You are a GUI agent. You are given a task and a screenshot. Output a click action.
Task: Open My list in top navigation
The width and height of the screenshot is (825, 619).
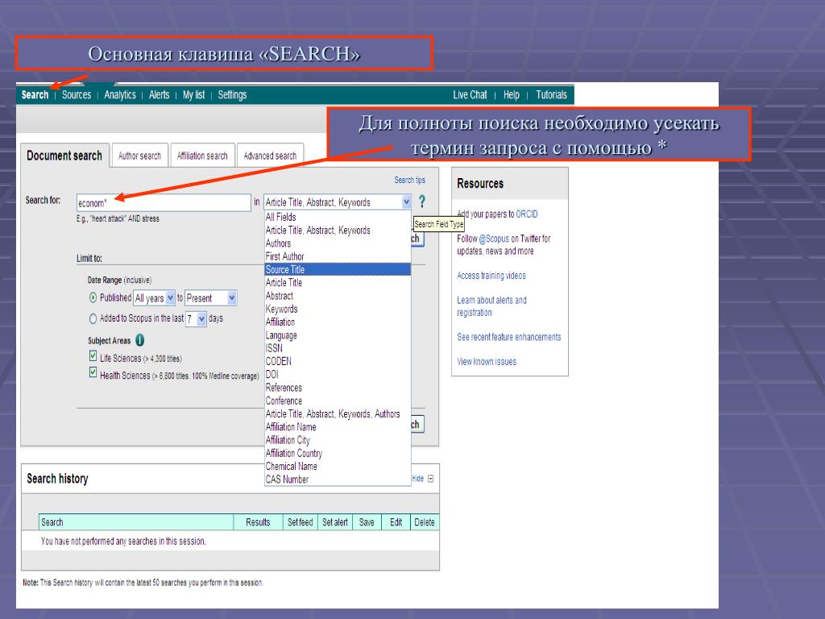pos(193,95)
